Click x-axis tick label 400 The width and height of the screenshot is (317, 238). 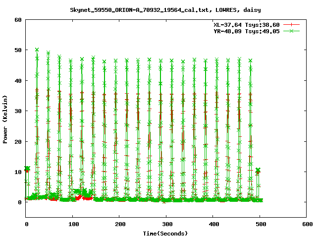coord(214,224)
